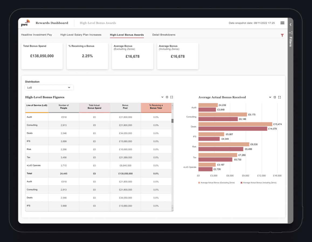Go to High-Level Salary Plan Increases tab
The height and width of the screenshot is (242, 312).
[x=81, y=35]
